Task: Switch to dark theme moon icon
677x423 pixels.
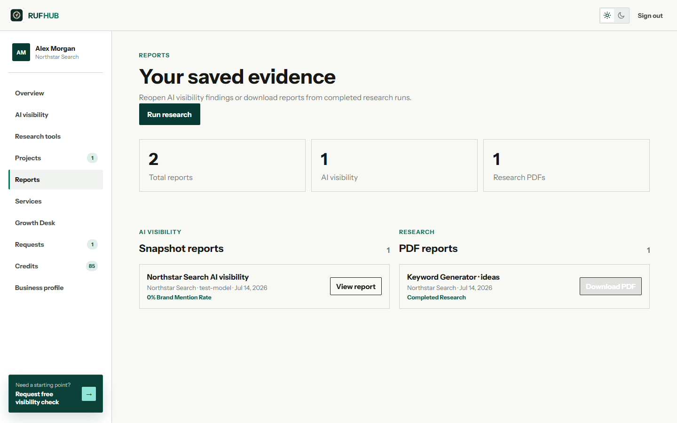Action: point(621,16)
